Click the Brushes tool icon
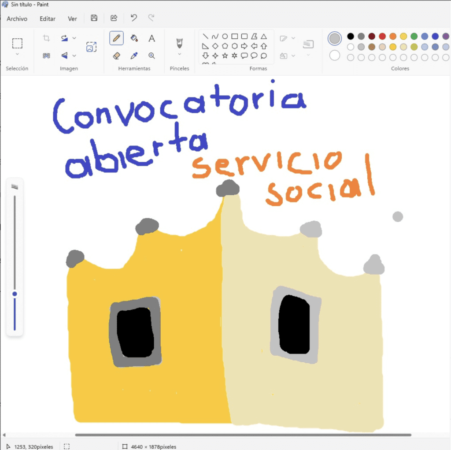The height and width of the screenshot is (450, 451). pyautogui.click(x=180, y=43)
